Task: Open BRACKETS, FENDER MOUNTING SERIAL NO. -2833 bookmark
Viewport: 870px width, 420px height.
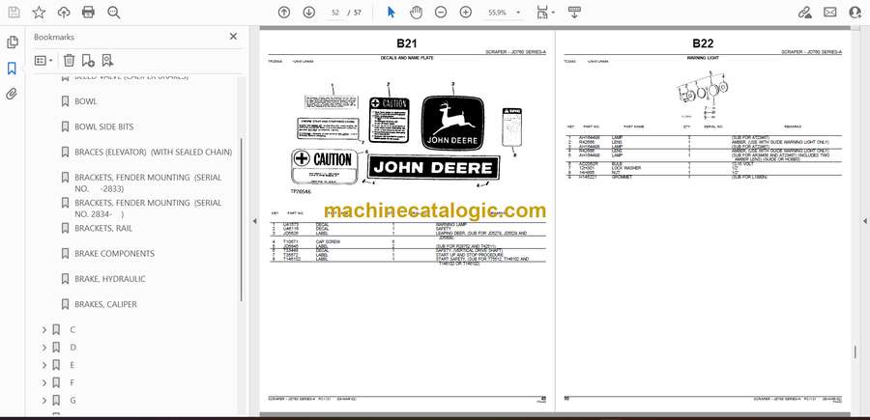Action: pyautogui.click(x=148, y=182)
